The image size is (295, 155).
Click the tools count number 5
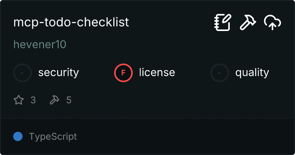[x=69, y=100]
